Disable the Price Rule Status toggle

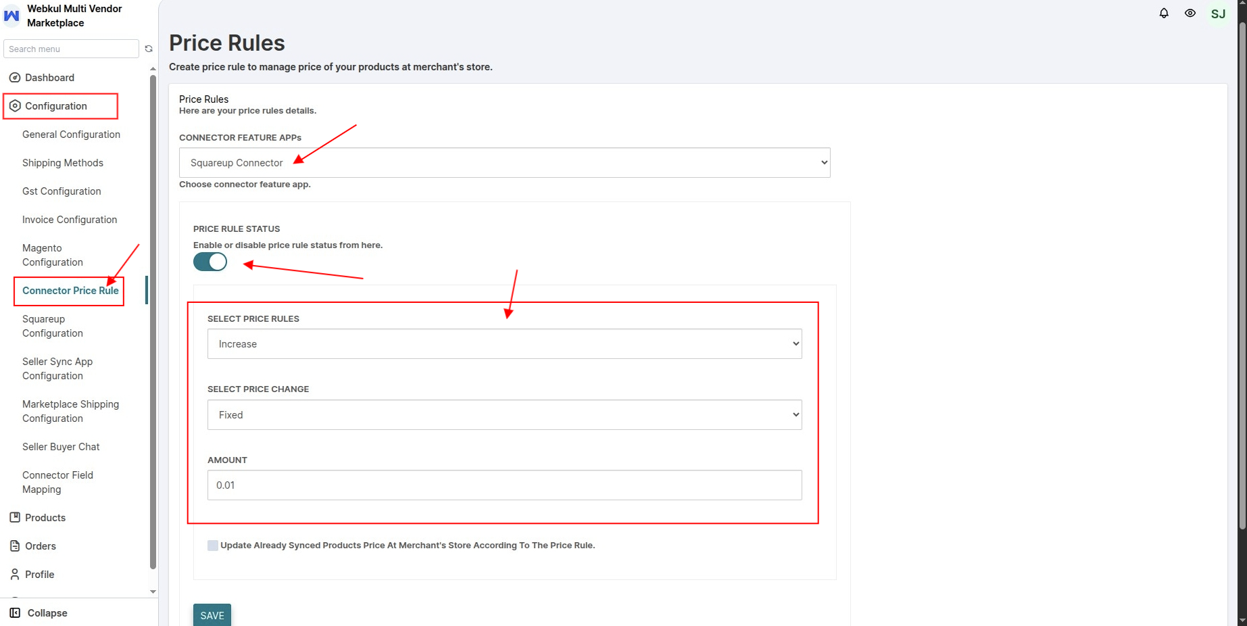coord(210,262)
